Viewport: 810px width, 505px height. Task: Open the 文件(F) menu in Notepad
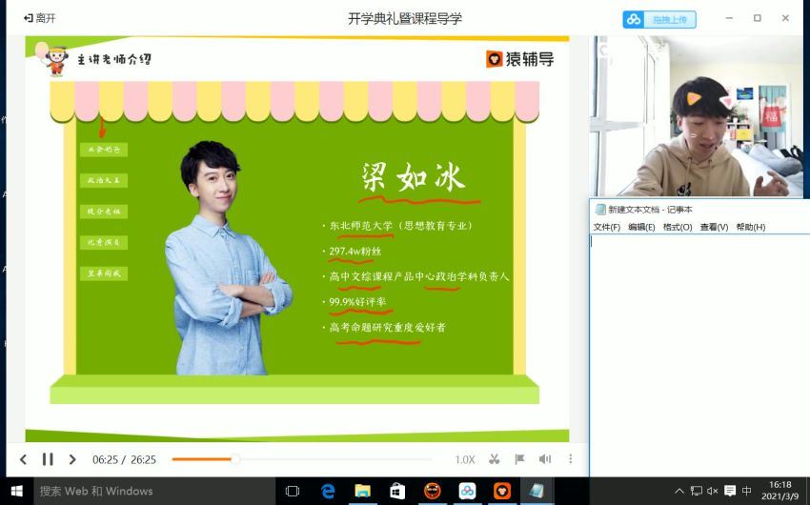pos(606,227)
